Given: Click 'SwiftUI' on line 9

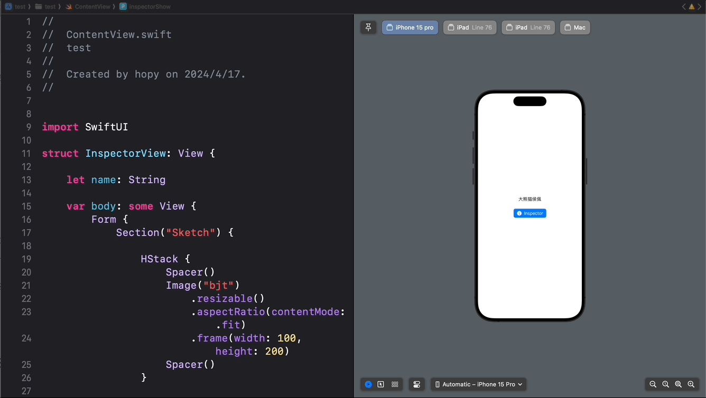Looking at the screenshot, I should click(107, 127).
